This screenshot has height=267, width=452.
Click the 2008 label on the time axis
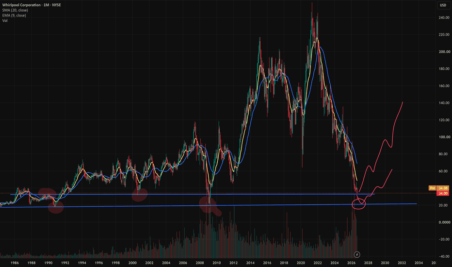coord(200,263)
